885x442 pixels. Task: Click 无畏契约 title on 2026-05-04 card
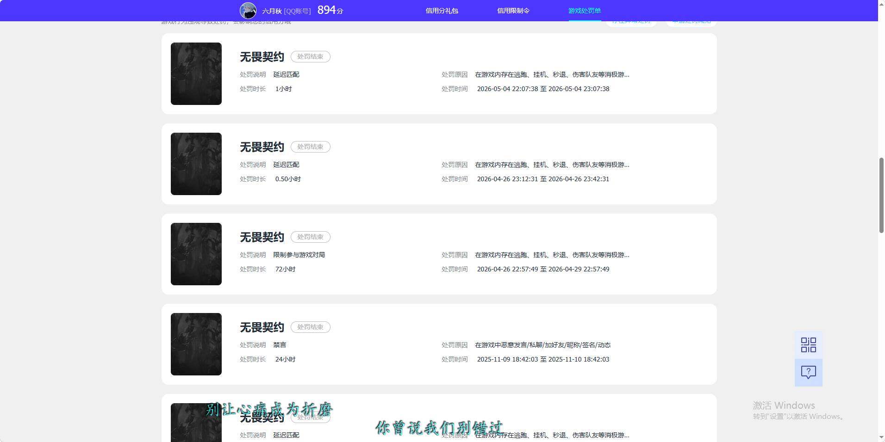(262, 57)
